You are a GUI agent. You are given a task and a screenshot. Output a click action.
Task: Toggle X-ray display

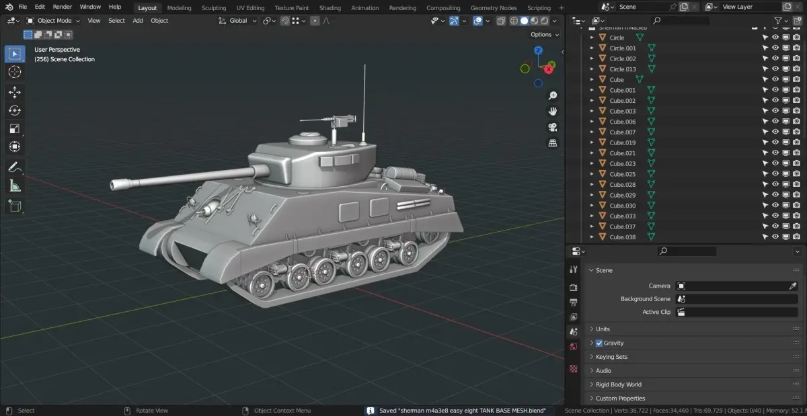(500, 21)
